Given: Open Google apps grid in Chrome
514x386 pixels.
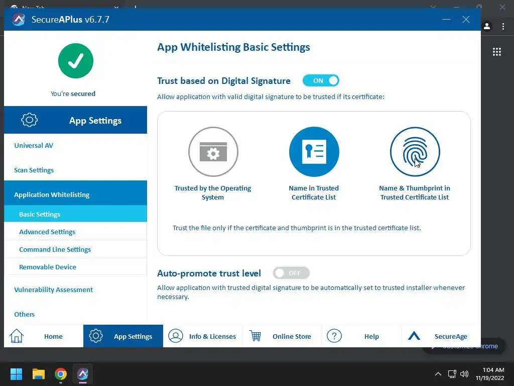Looking at the screenshot, I should [496, 52].
